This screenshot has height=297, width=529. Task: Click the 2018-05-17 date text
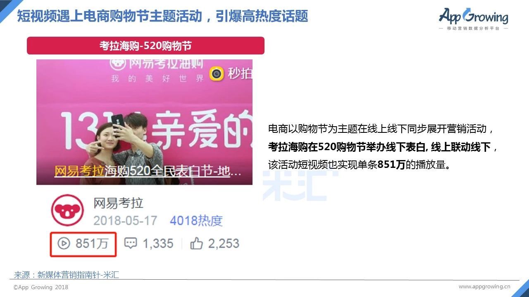125,221
